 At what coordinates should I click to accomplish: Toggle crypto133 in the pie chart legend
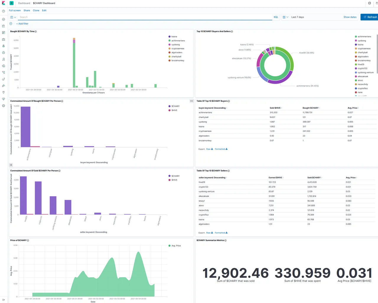363,68
